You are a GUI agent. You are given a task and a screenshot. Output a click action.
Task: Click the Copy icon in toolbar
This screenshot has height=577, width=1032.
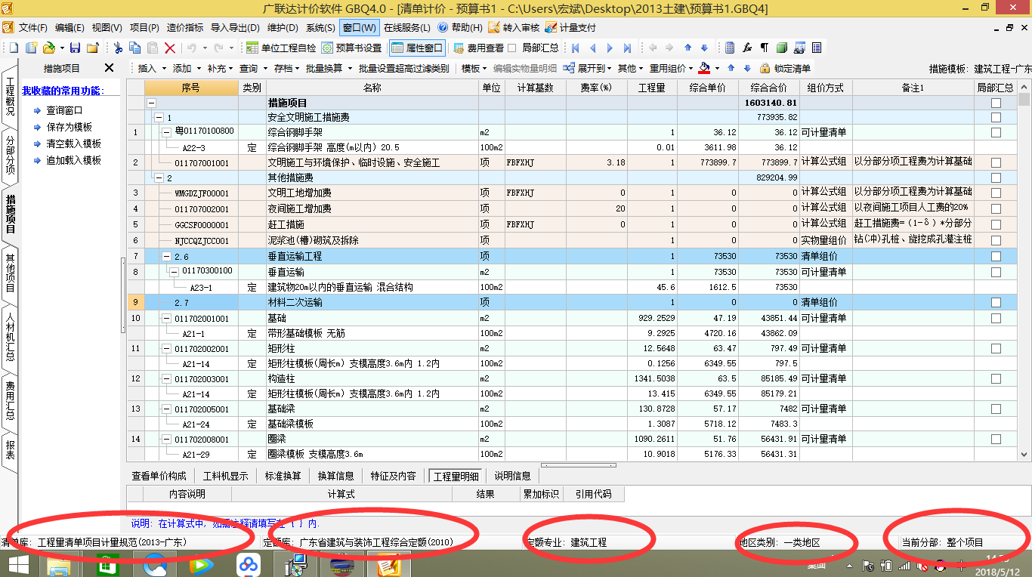pos(135,48)
